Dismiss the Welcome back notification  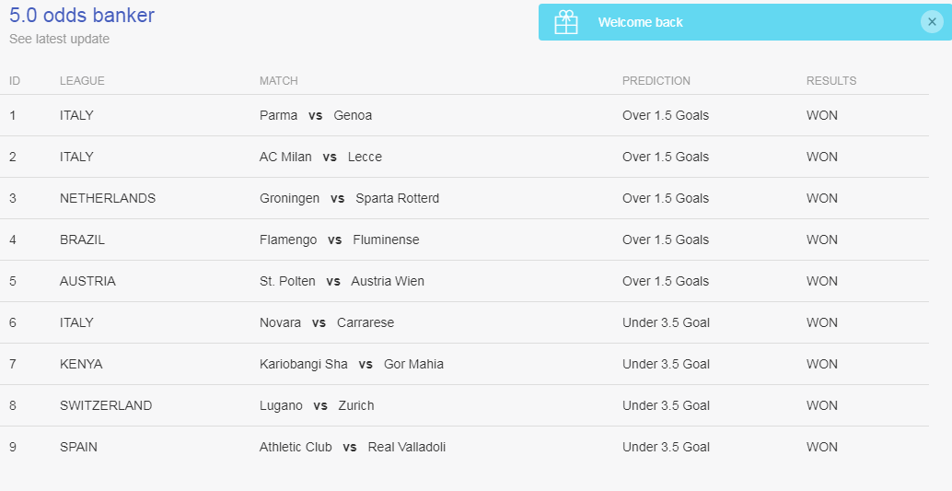(x=932, y=22)
